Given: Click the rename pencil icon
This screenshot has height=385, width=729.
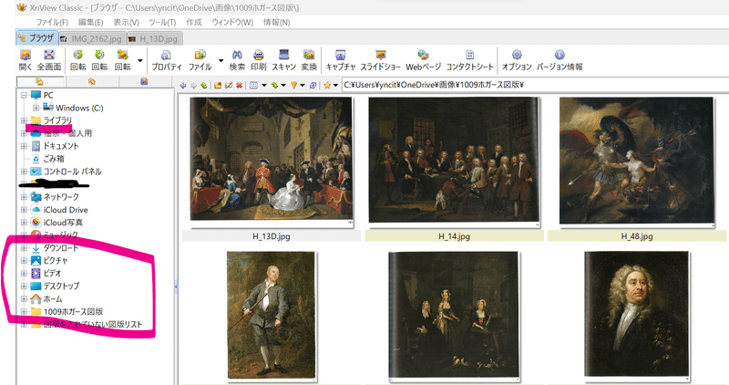Looking at the screenshot, I should 229,85.
